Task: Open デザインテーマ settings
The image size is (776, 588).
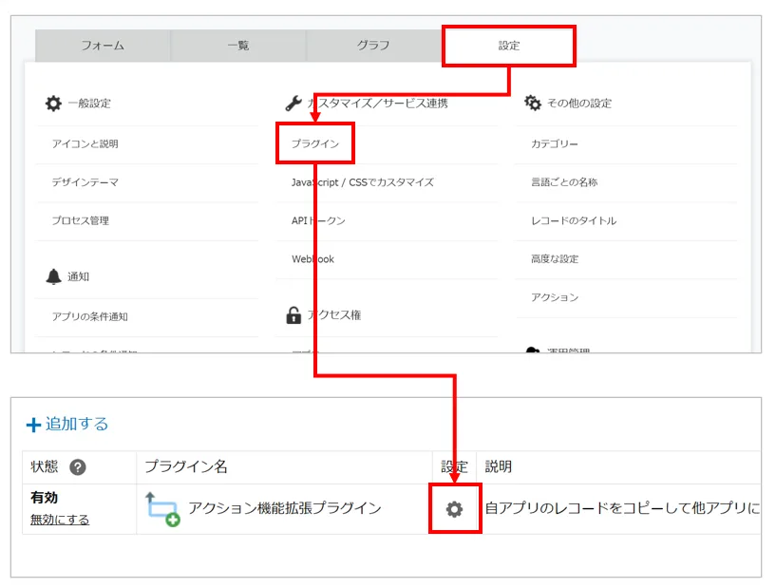Action: [x=85, y=182]
